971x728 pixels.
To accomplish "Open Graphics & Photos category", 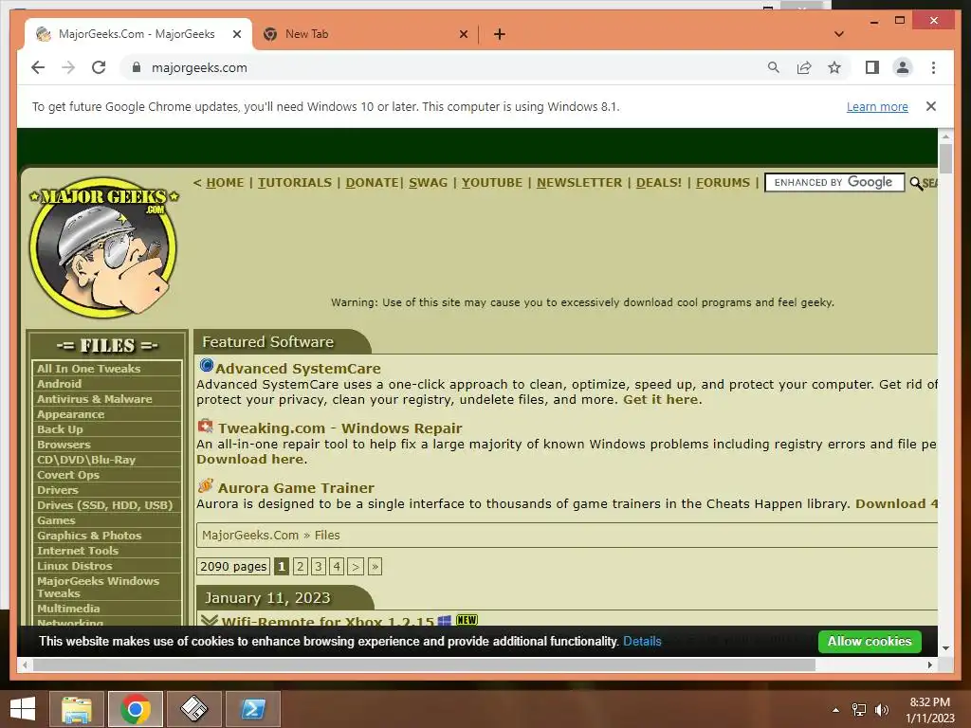I will click(89, 536).
